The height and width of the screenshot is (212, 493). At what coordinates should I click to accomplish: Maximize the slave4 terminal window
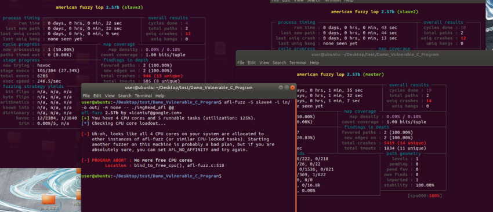[287, 88]
